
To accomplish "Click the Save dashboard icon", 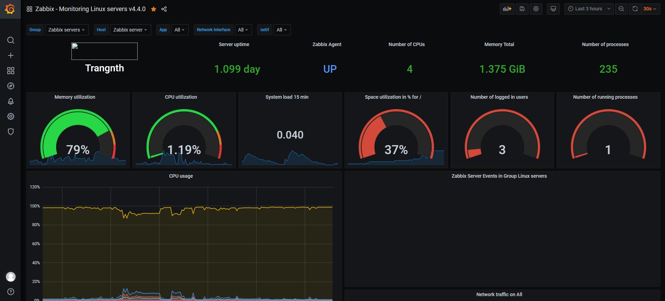I will pos(522,9).
